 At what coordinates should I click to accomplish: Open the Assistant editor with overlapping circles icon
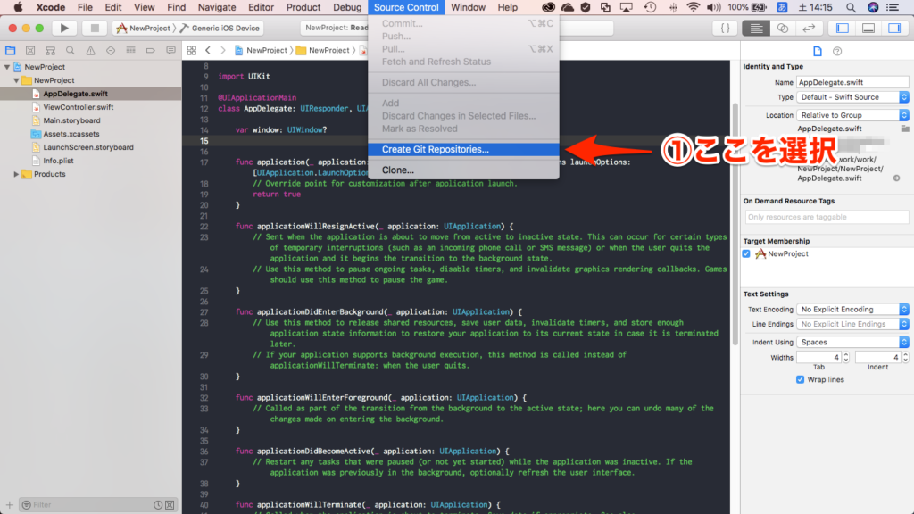tap(781, 29)
